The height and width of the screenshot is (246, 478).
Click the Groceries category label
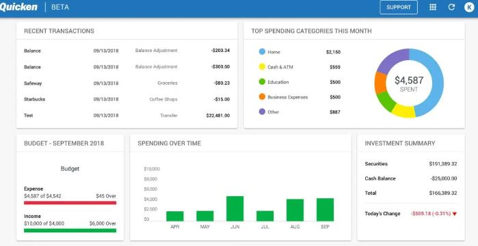click(x=168, y=83)
